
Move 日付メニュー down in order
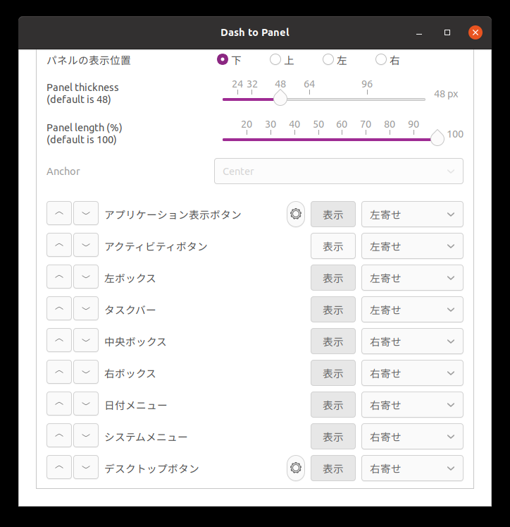pos(86,404)
